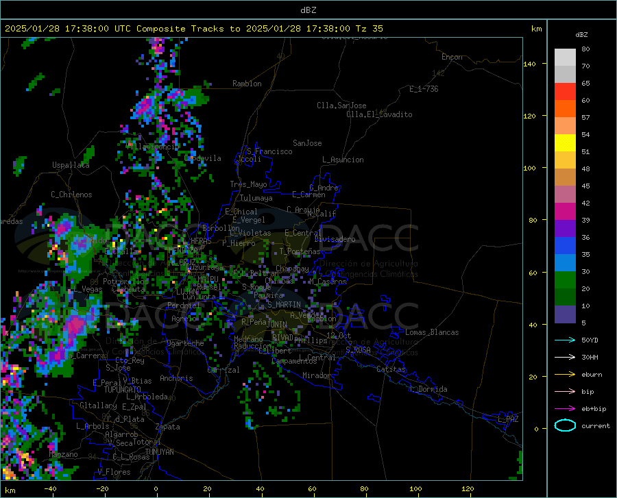Screen dimensions: 617x498
Task: Click the V_Flores place label
Action: coord(114,472)
